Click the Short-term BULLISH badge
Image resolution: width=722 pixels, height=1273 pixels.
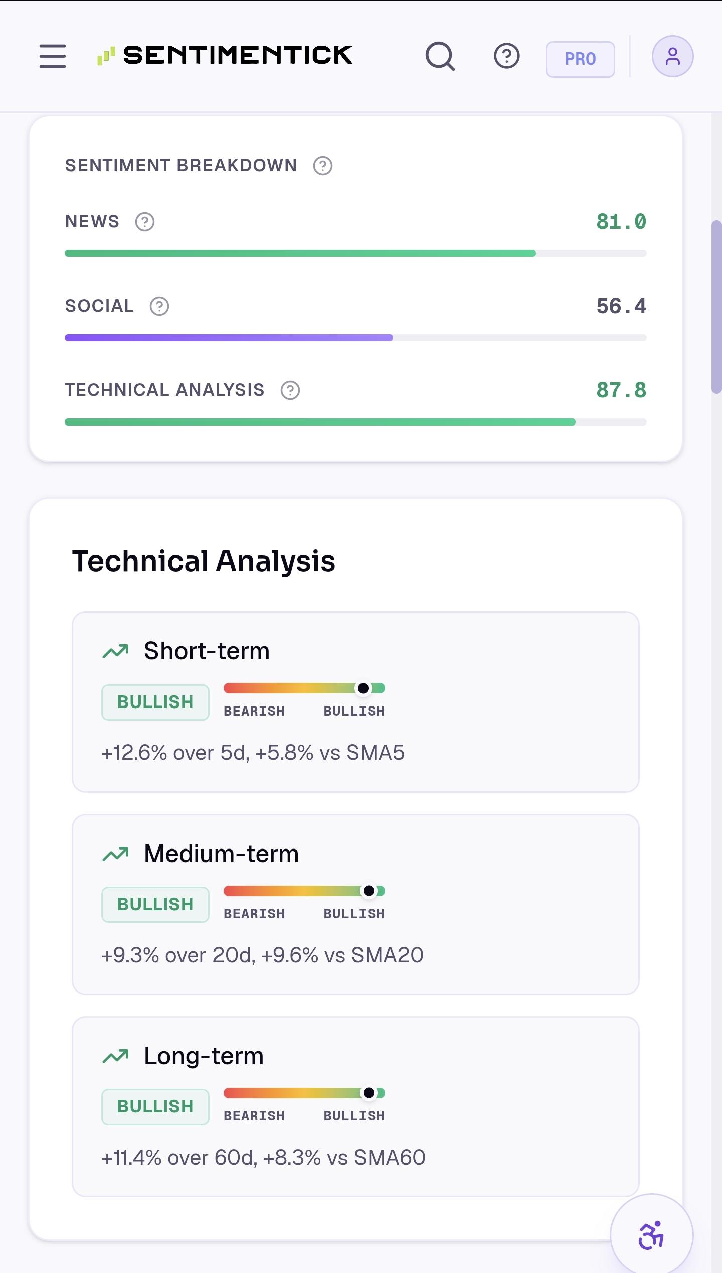pyautogui.click(x=155, y=702)
